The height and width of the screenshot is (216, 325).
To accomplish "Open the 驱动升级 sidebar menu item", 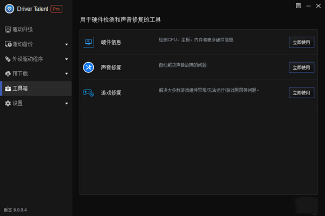I will (36, 30).
